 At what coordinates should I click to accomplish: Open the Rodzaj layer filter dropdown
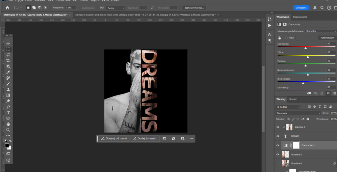point(288,107)
